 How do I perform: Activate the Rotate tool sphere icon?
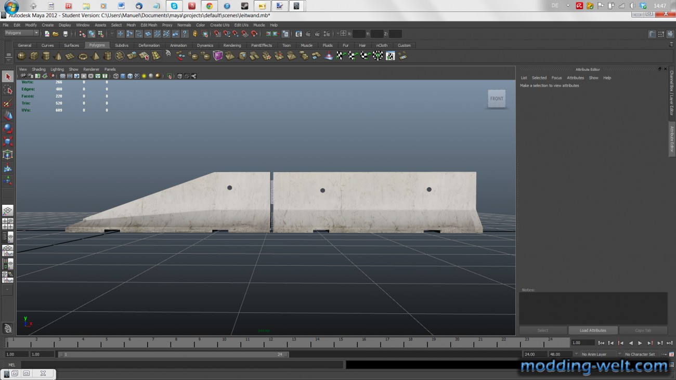click(8, 128)
